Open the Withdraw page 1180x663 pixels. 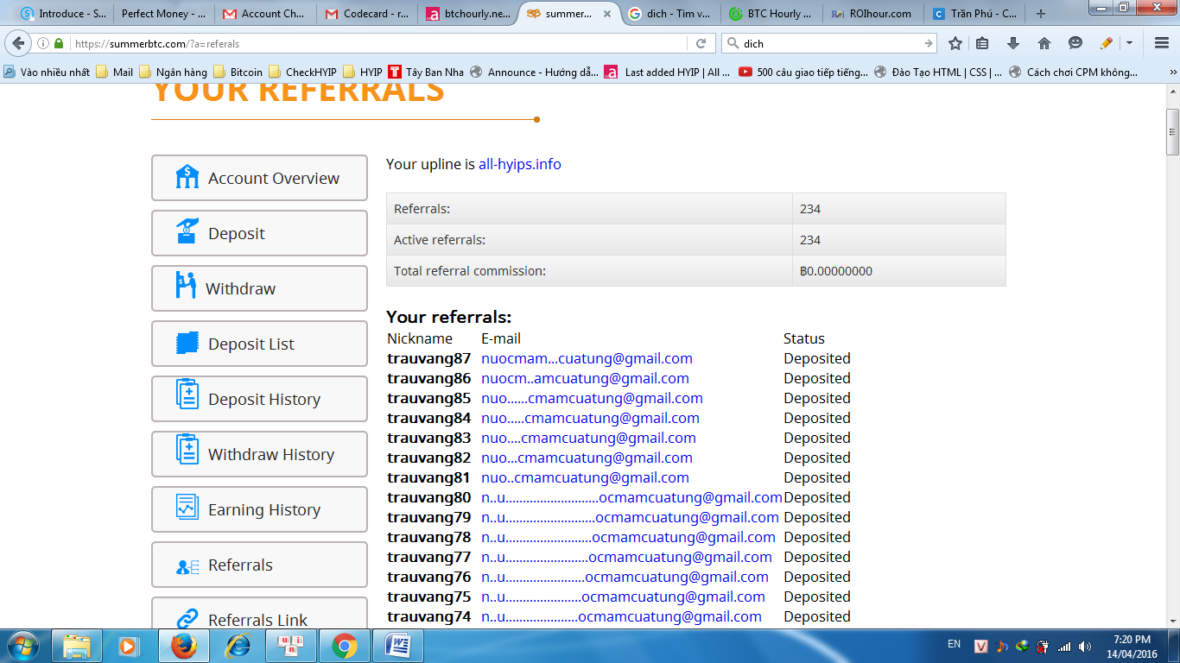coord(259,288)
